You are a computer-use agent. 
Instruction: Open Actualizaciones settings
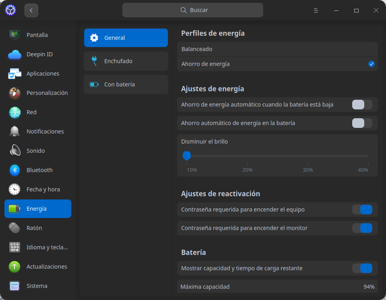[38, 267]
